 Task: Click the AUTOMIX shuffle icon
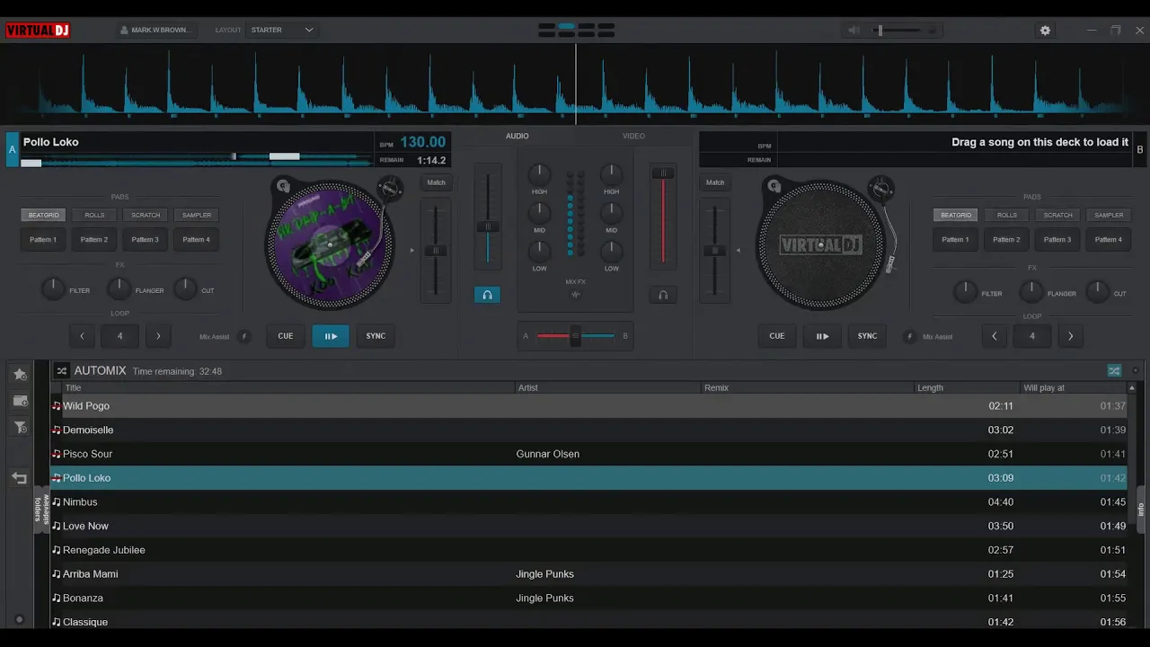tap(62, 370)
